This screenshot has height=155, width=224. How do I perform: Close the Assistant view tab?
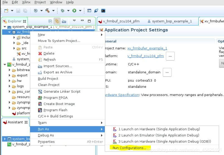tap(26, 122)
